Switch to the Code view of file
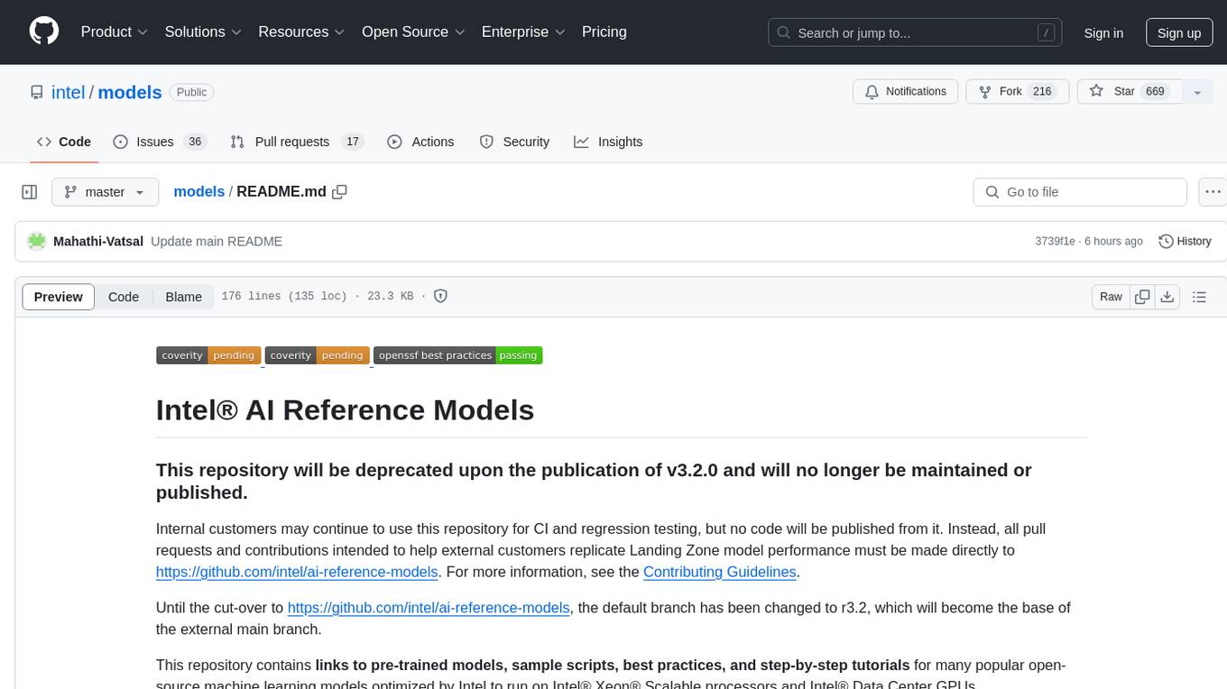Screen dimensions: 1227x689 pyautogui.click(x=124, y=297)
